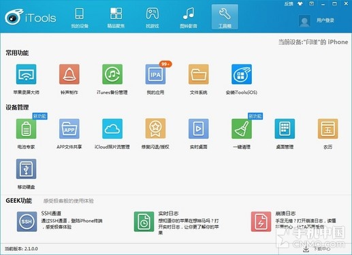Open 移动硬盘 USB disk tool
Screen dimensions: 352x255
pos(26,169)
